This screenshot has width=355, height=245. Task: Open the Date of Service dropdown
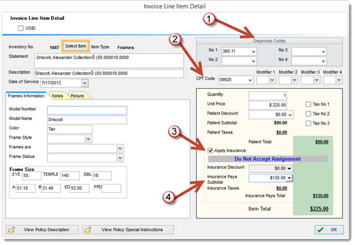point(84,83)
